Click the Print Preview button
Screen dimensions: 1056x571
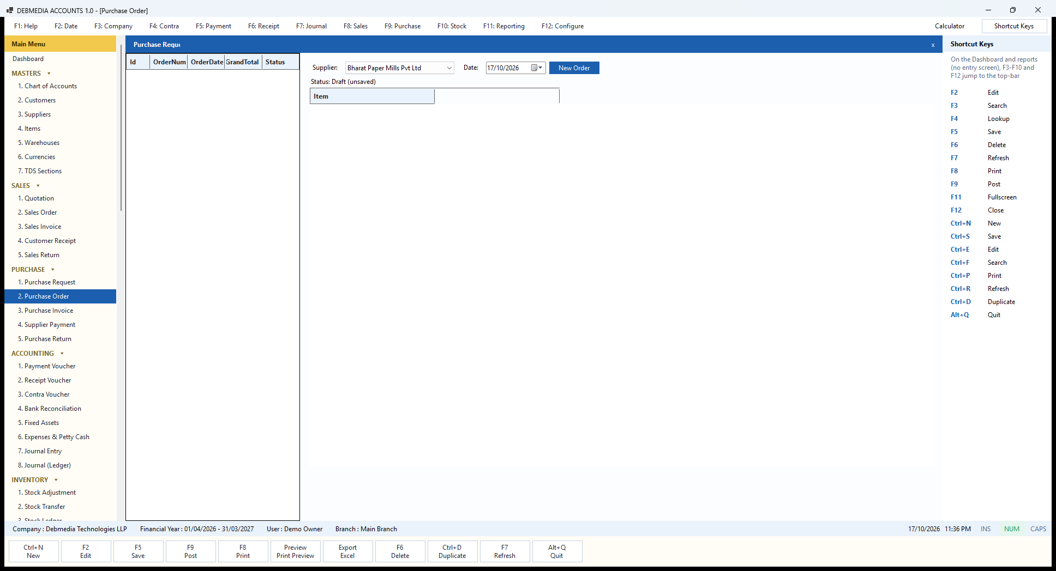pyautogui.click(x=295, y=551)
